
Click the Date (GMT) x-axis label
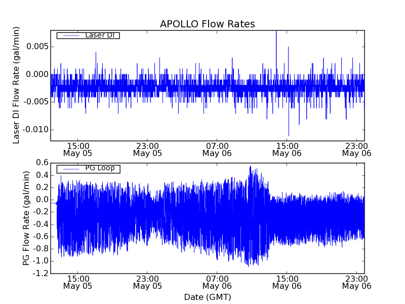coord(207,297)
